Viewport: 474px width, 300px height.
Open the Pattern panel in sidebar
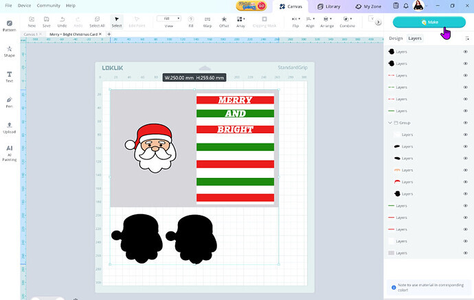click(10, 25)
